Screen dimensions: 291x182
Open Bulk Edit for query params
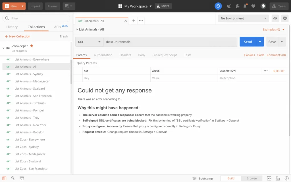click(278, 71)
